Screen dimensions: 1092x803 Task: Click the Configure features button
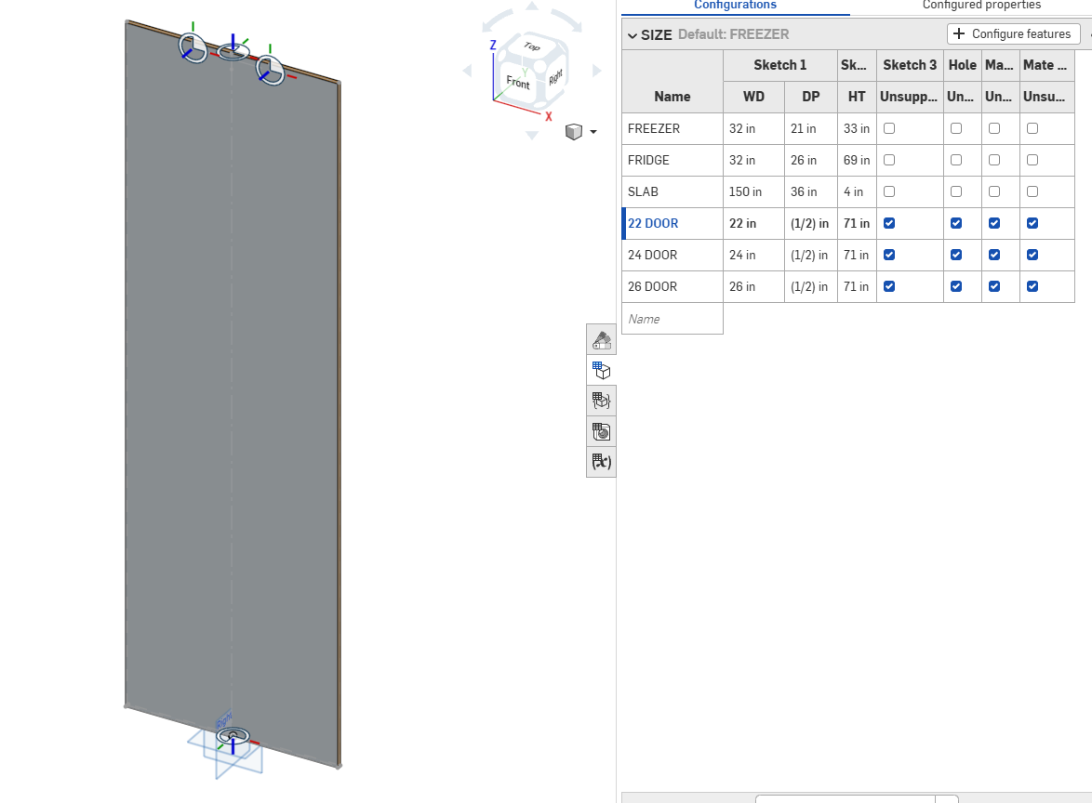point(1013,33)
